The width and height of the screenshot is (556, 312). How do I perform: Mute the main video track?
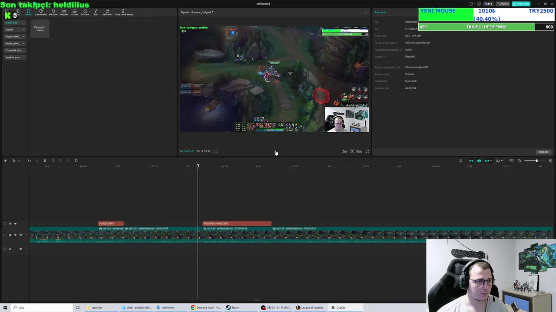[20, 235]
